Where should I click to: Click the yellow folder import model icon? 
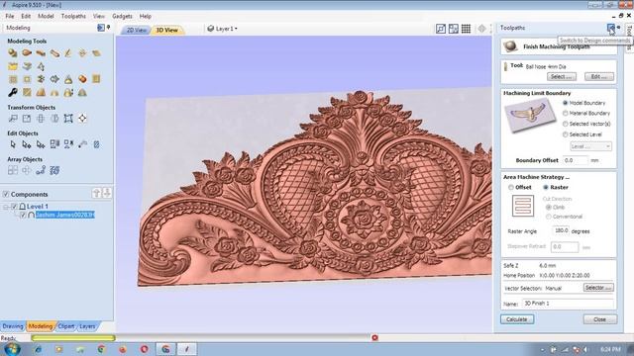13,66
